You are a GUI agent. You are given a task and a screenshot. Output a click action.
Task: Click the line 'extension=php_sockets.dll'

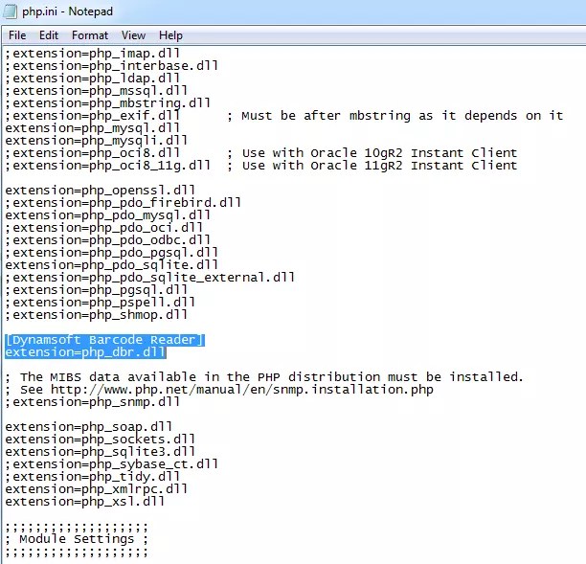click(100, 440)
